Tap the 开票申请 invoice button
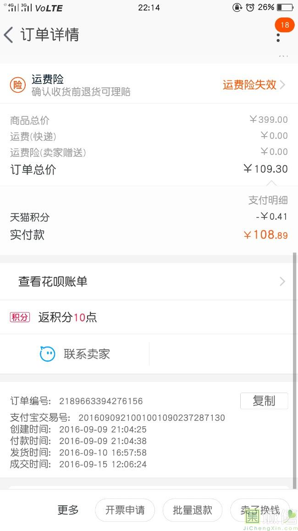298x531 pixels. (x=125, y=510)
